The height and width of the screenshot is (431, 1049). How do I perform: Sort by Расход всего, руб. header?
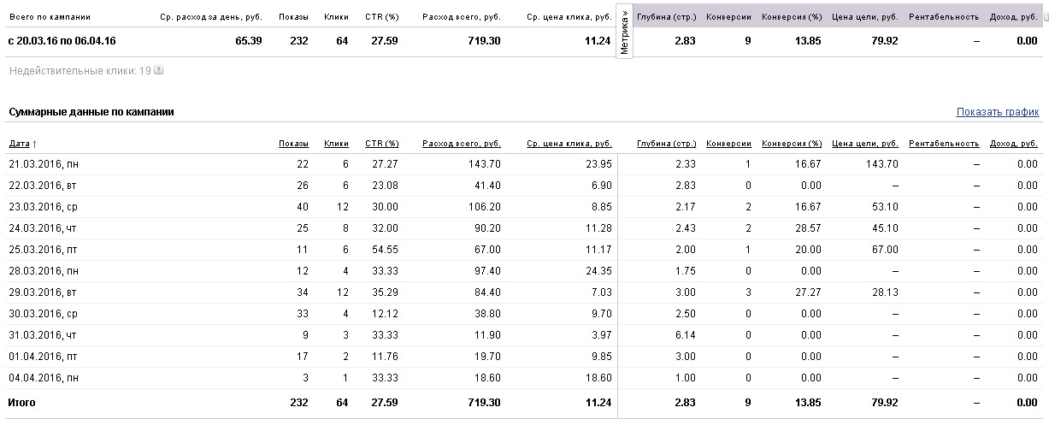(461, 144)
